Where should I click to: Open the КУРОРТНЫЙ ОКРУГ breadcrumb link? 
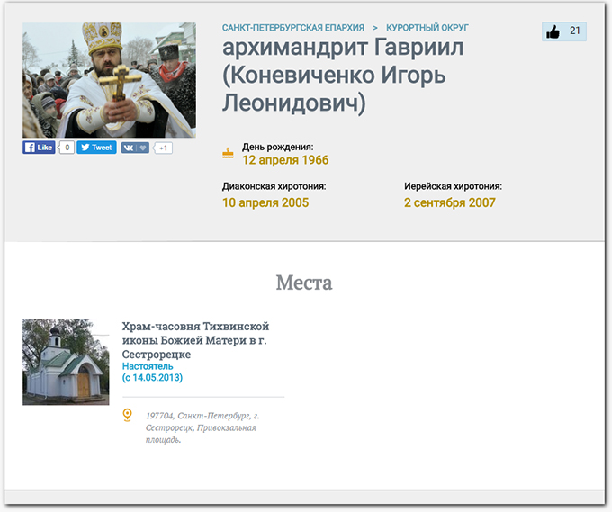click(x=427, y=28)
